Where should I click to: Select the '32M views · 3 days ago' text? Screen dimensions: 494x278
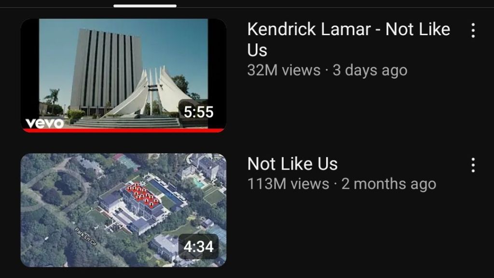coord(328,70)
